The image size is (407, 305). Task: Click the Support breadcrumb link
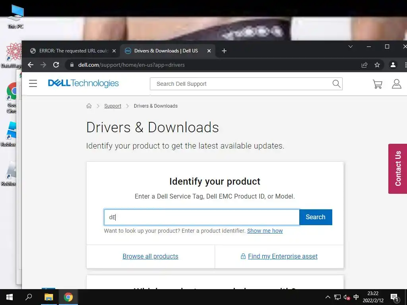point(112,106)
